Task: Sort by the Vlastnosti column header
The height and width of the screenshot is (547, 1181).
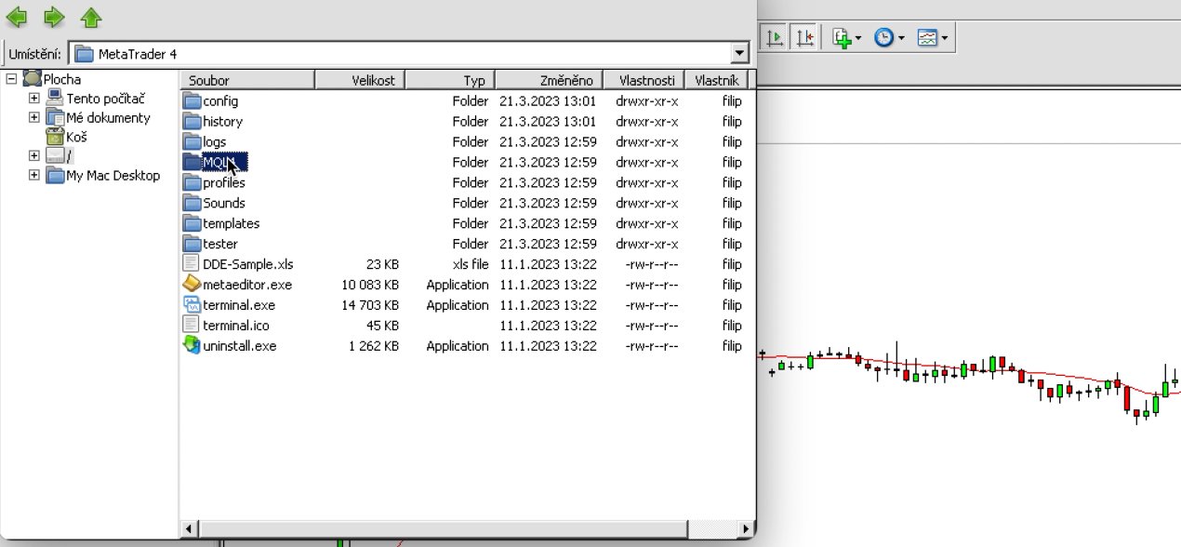Action: pyautogui.click(x=645, y=80)
